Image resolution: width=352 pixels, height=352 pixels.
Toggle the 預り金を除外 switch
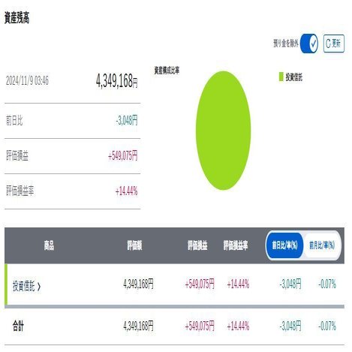click(x=309, y=44)
